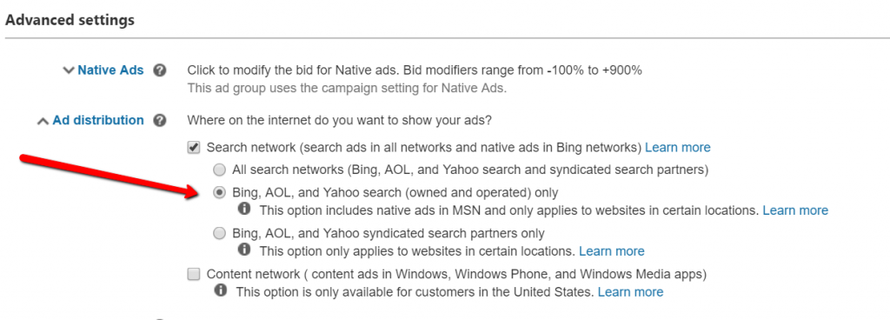Select the All search networks radio button
890x320 pixels.
[218, 169]
